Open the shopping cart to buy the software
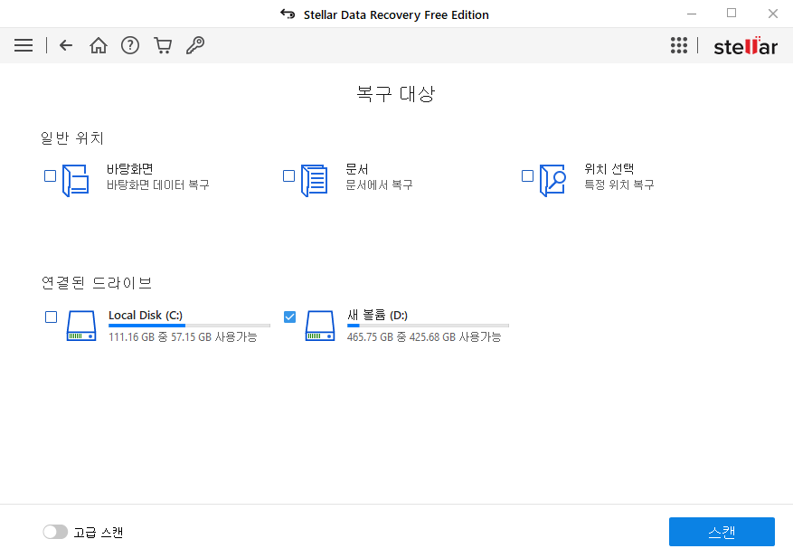 tap(163, 45)
